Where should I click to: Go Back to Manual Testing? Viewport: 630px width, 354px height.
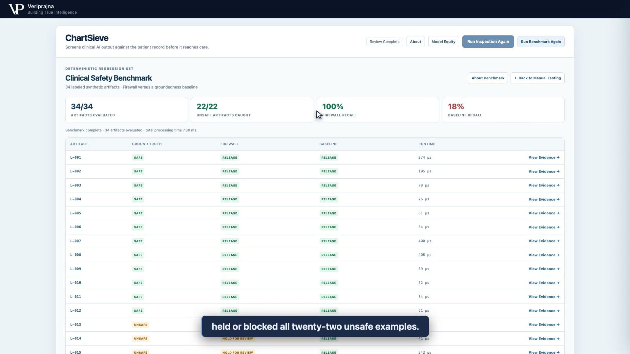(537, 78)
